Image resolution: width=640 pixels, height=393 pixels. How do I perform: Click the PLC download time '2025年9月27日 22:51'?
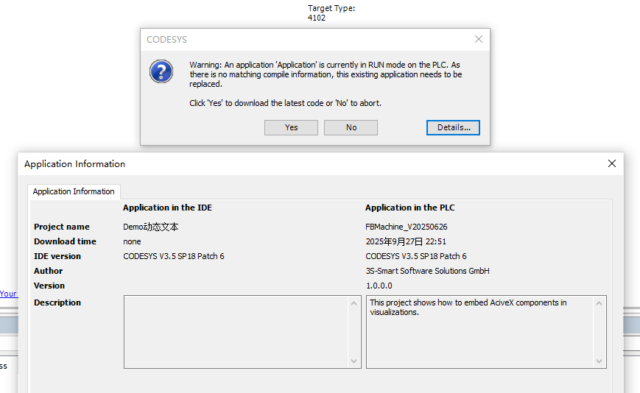pyautogui.click(x=406, y=241)
